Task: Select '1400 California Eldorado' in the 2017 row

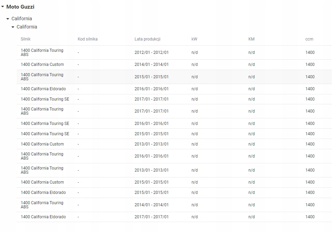Action: tap(43, 217)
